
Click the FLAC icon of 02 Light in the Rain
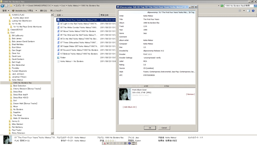coord(58,24)
